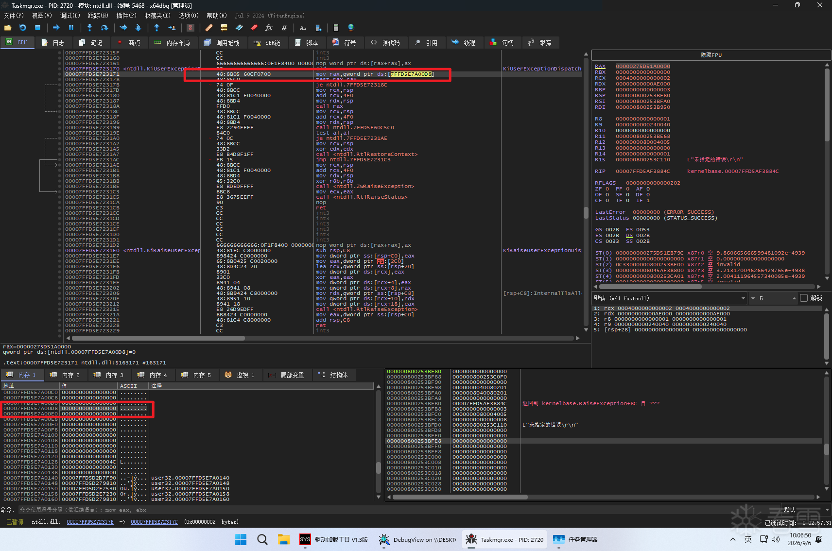
Task: Open the 插件(P) menu
Action: point(126,16)
